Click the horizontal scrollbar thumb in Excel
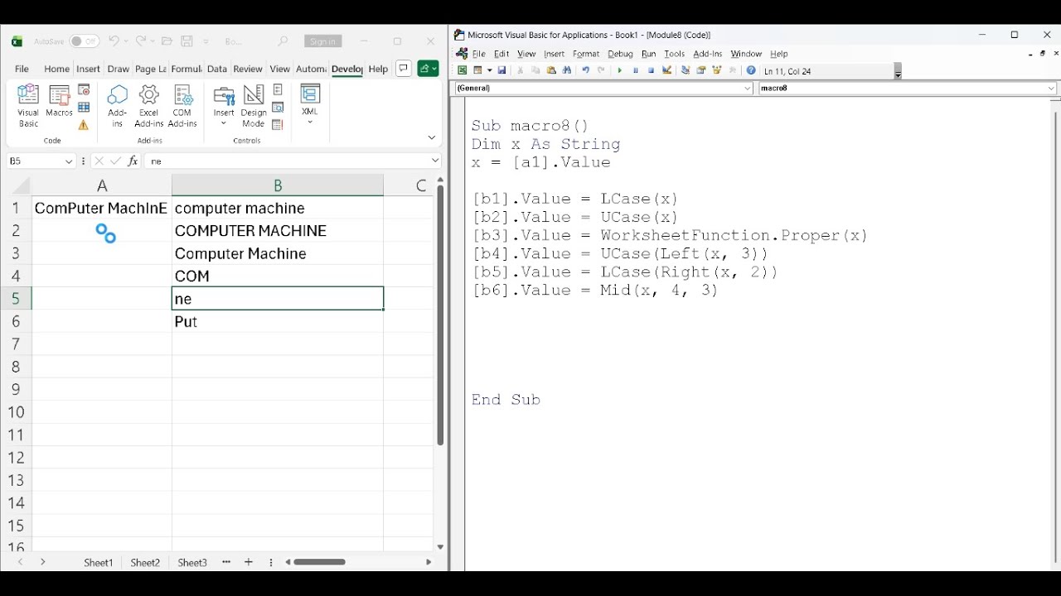1061x596 pixels. tap(319, 562)
